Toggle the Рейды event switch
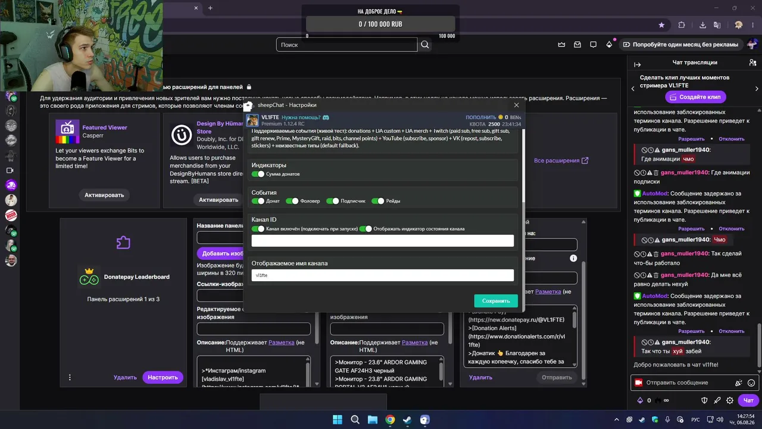Screen dimensions: 762x429 point(377,201)
